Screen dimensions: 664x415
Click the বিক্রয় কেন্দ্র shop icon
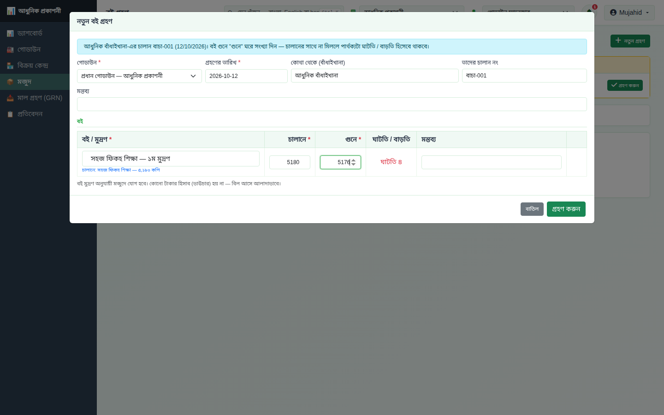click(x=10, y=65)
